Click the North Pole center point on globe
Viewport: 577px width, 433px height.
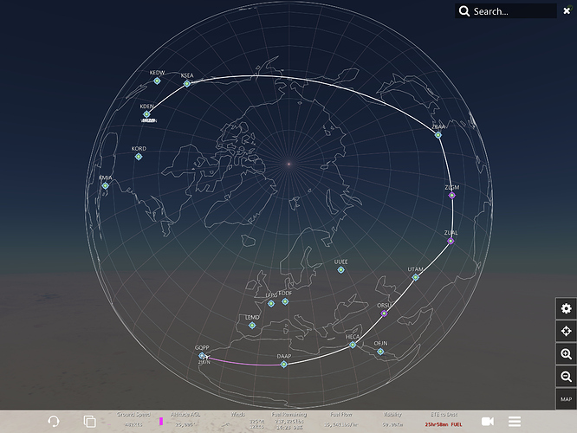point(288,164)
